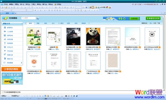The image size is (166, 100).
Task: Click the 新建空白文档 button
Action: tap(153, 18)
